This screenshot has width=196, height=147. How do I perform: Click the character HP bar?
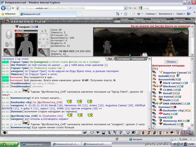(x=26, y=31)
